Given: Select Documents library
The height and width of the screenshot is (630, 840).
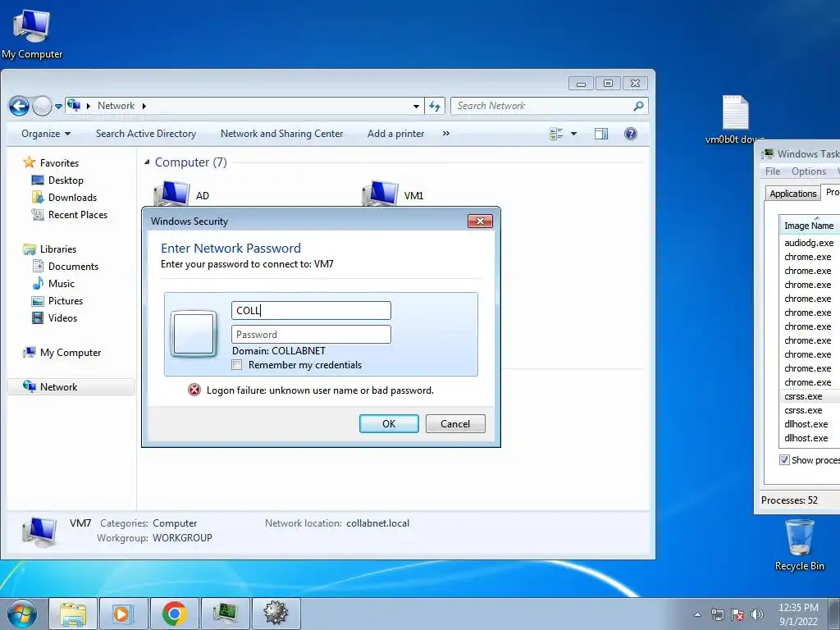Looking at the screenshot, I should (66, 267).
